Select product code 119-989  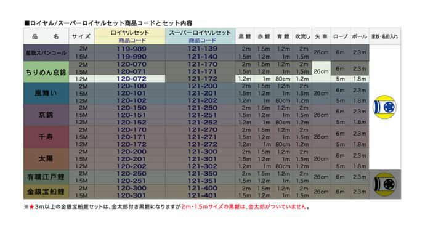click(132, 49)
